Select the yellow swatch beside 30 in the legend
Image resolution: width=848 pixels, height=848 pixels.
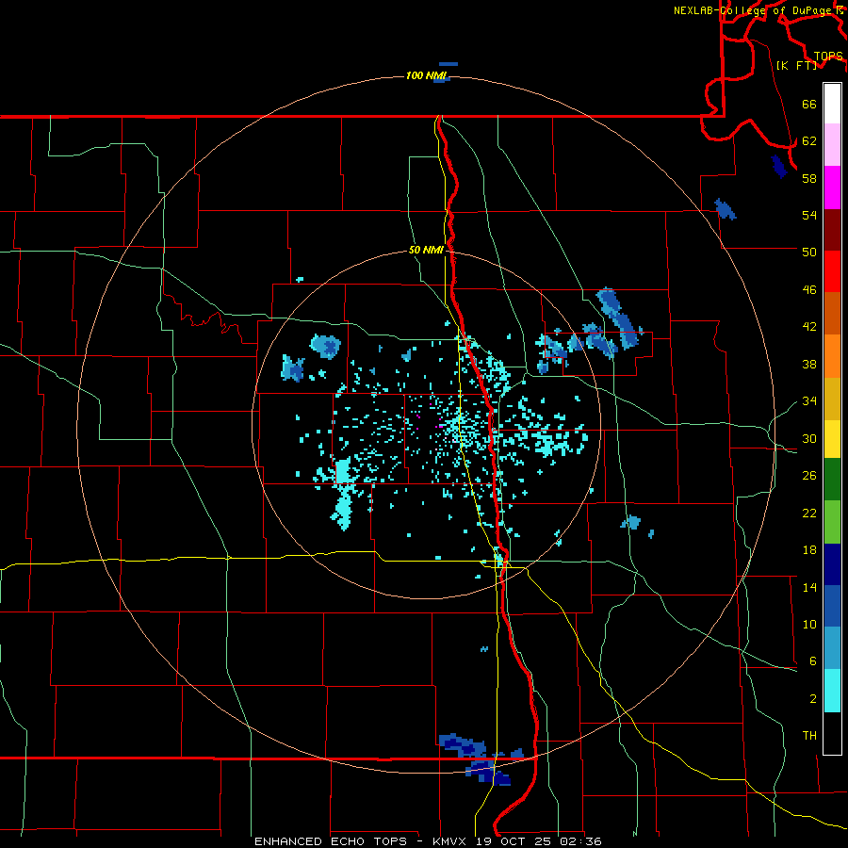pos(832,439)
